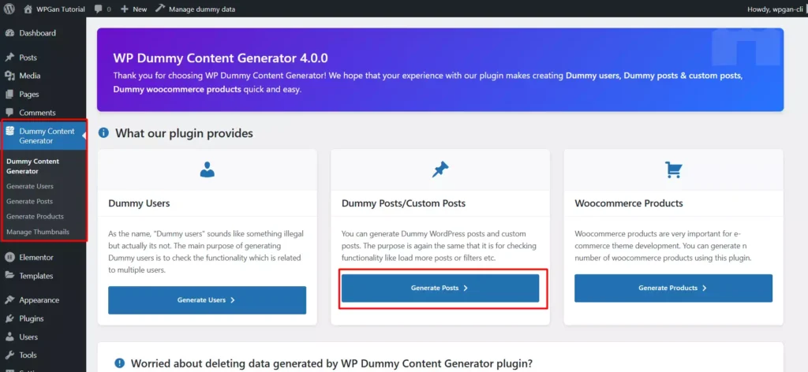Viewport: 808px width, 372px height.
Task: Click bold Dummy Content Generator submenu link
Action: tap(32, 166)
